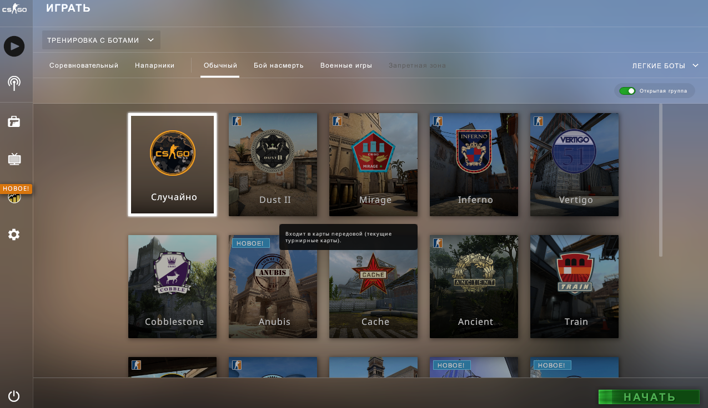Click the active-duty badge on Vertigo card

538,121
